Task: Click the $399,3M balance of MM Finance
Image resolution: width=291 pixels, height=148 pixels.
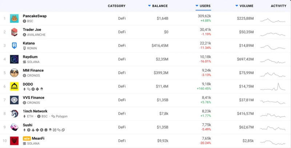Action: coord(161,73)
